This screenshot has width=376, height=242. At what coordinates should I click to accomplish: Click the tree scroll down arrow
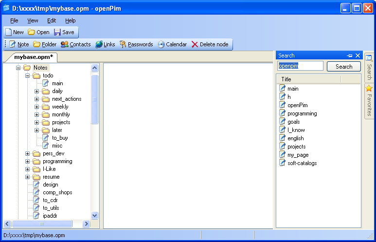pos(94,215)
